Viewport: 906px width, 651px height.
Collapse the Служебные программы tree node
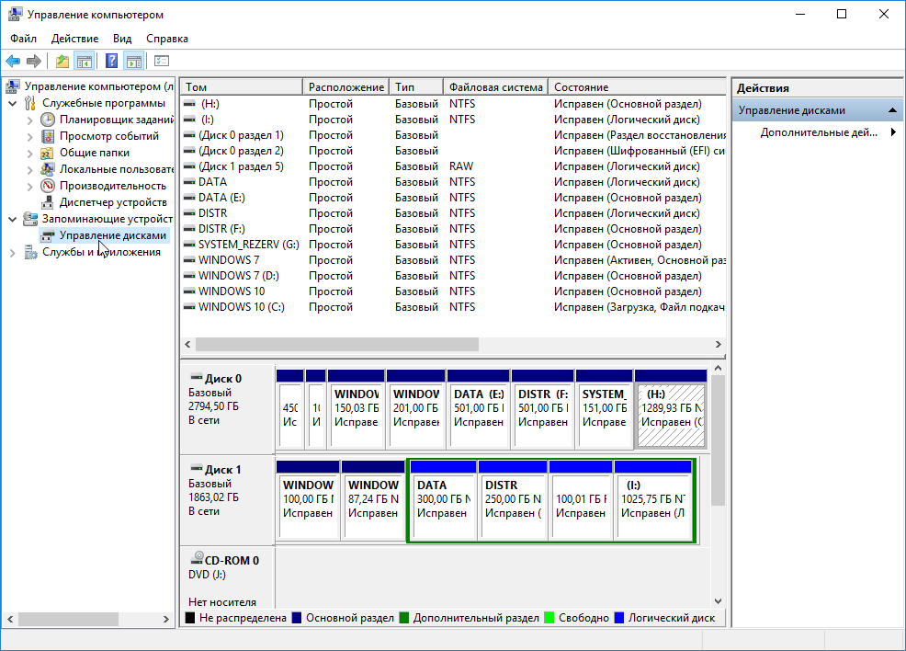13,104
